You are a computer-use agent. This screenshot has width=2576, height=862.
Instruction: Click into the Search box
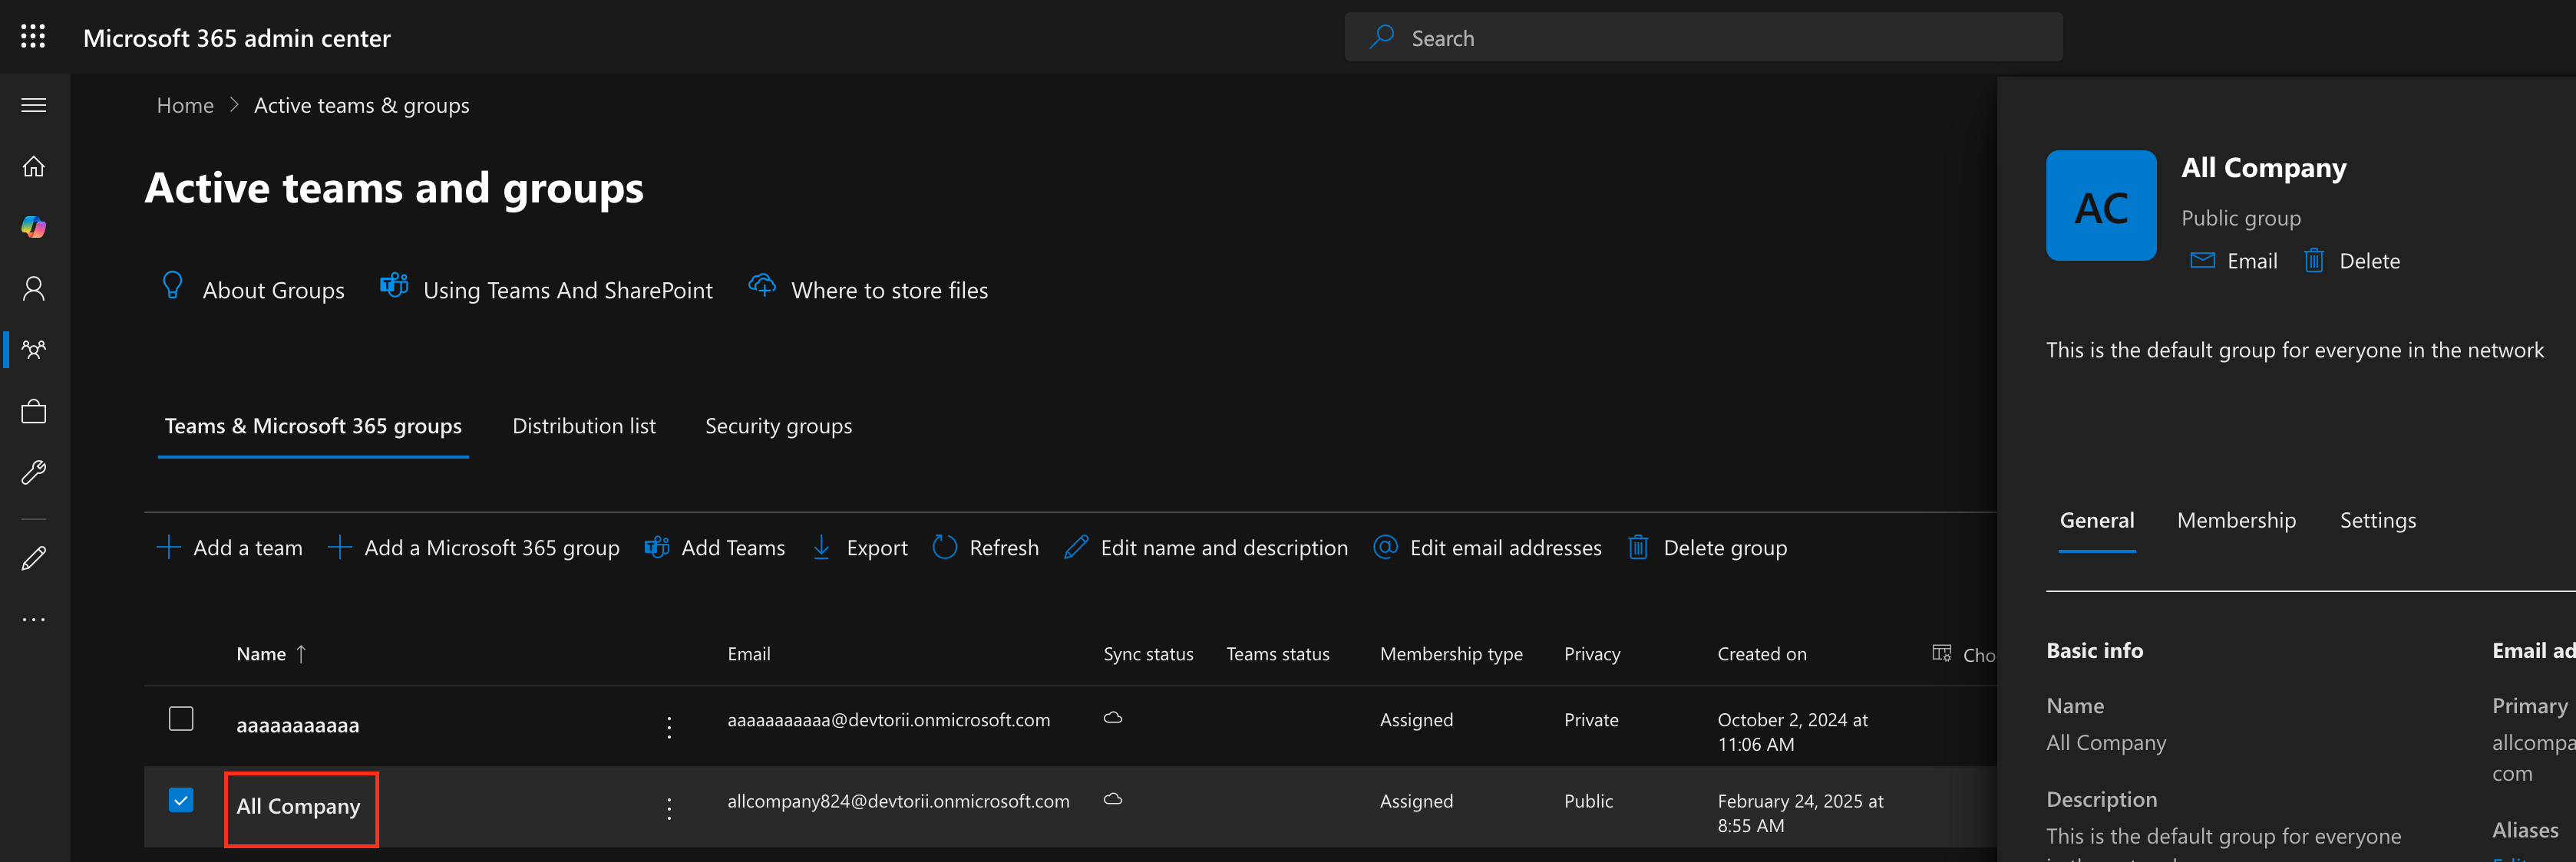(x=1703, y=38)
